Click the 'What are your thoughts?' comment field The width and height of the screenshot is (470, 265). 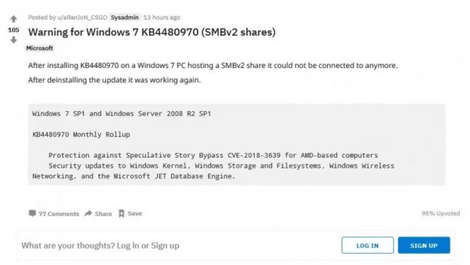click(x=100, y=246)
